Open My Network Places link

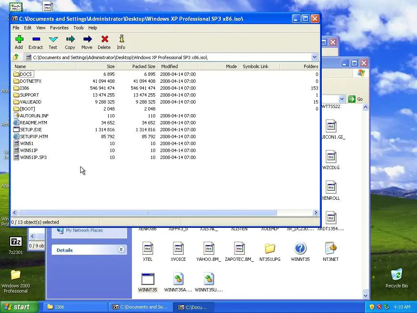(x=84, y=231)
